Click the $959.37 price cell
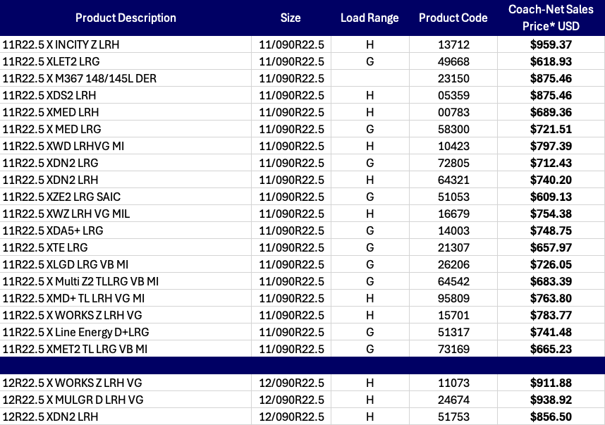The image size is (605, 425). [x=551, y=44]
